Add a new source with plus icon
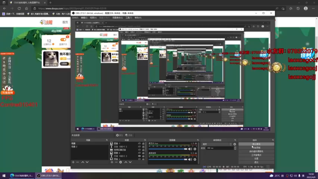 point(112,162)
